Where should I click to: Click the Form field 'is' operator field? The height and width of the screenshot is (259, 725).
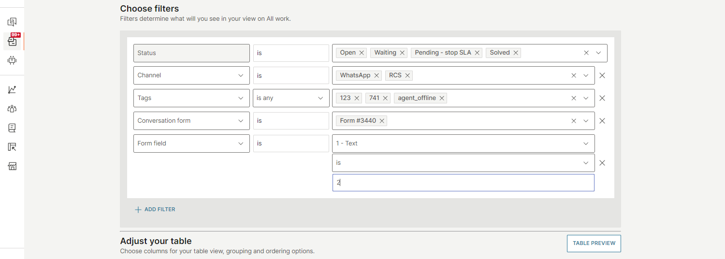tap(291, 144)
